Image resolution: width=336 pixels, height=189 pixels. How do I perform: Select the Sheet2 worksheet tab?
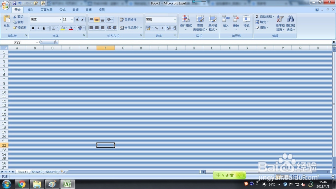point(37,172)
